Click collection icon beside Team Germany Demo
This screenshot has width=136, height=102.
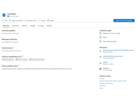tap(100, 41)
